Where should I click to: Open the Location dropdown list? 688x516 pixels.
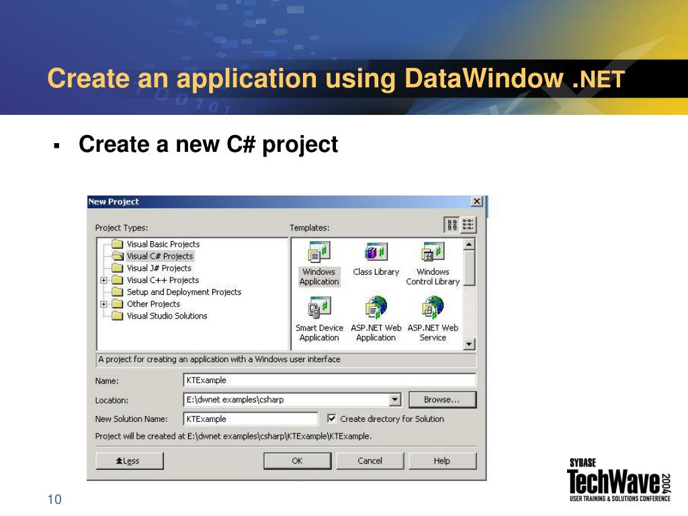click(x=395, y=400)
